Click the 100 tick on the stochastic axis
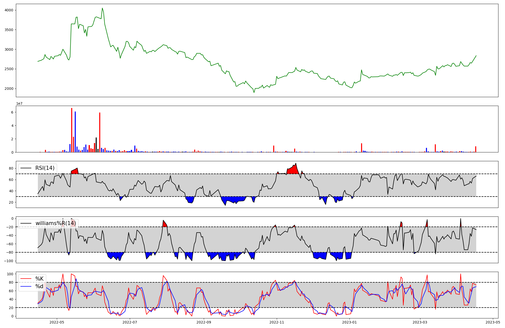505x328 pixels. pyautogui.click(x=10, y=274)
